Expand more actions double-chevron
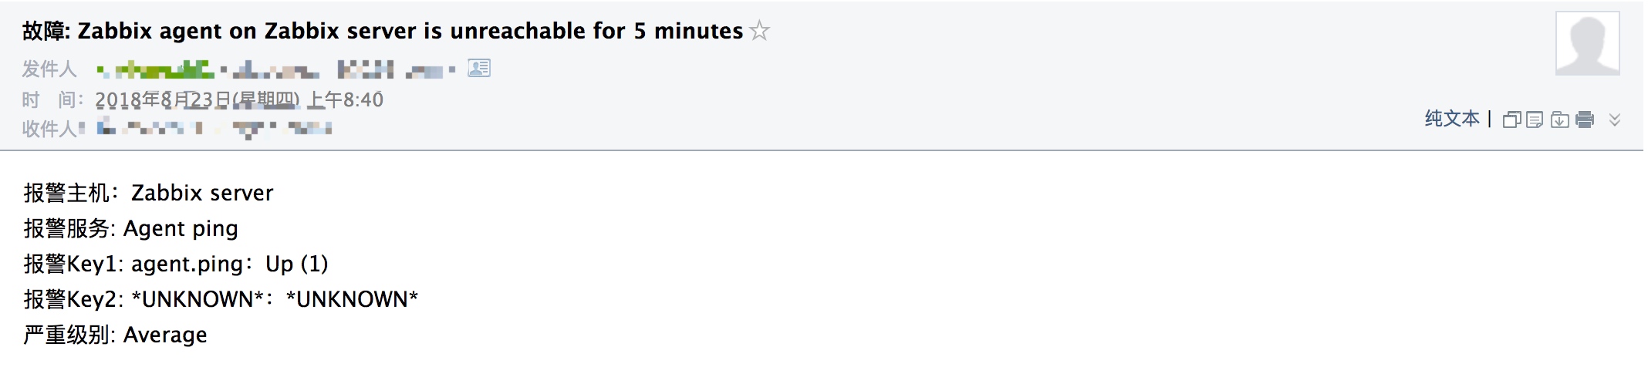Image resolution: width=1648 pixels, height=384 pixels. click(1615, 120)
